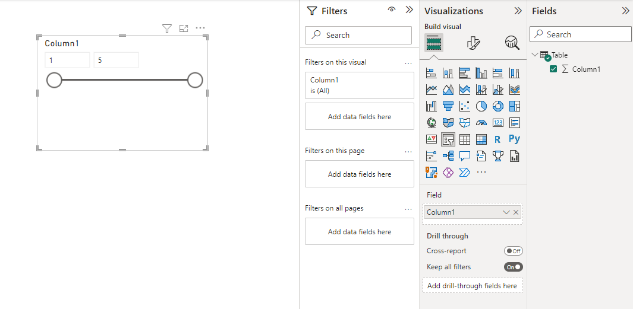Choose the Shape map visual
The height and width of the screenshot is (309, 633).
[x=465, y=122]
